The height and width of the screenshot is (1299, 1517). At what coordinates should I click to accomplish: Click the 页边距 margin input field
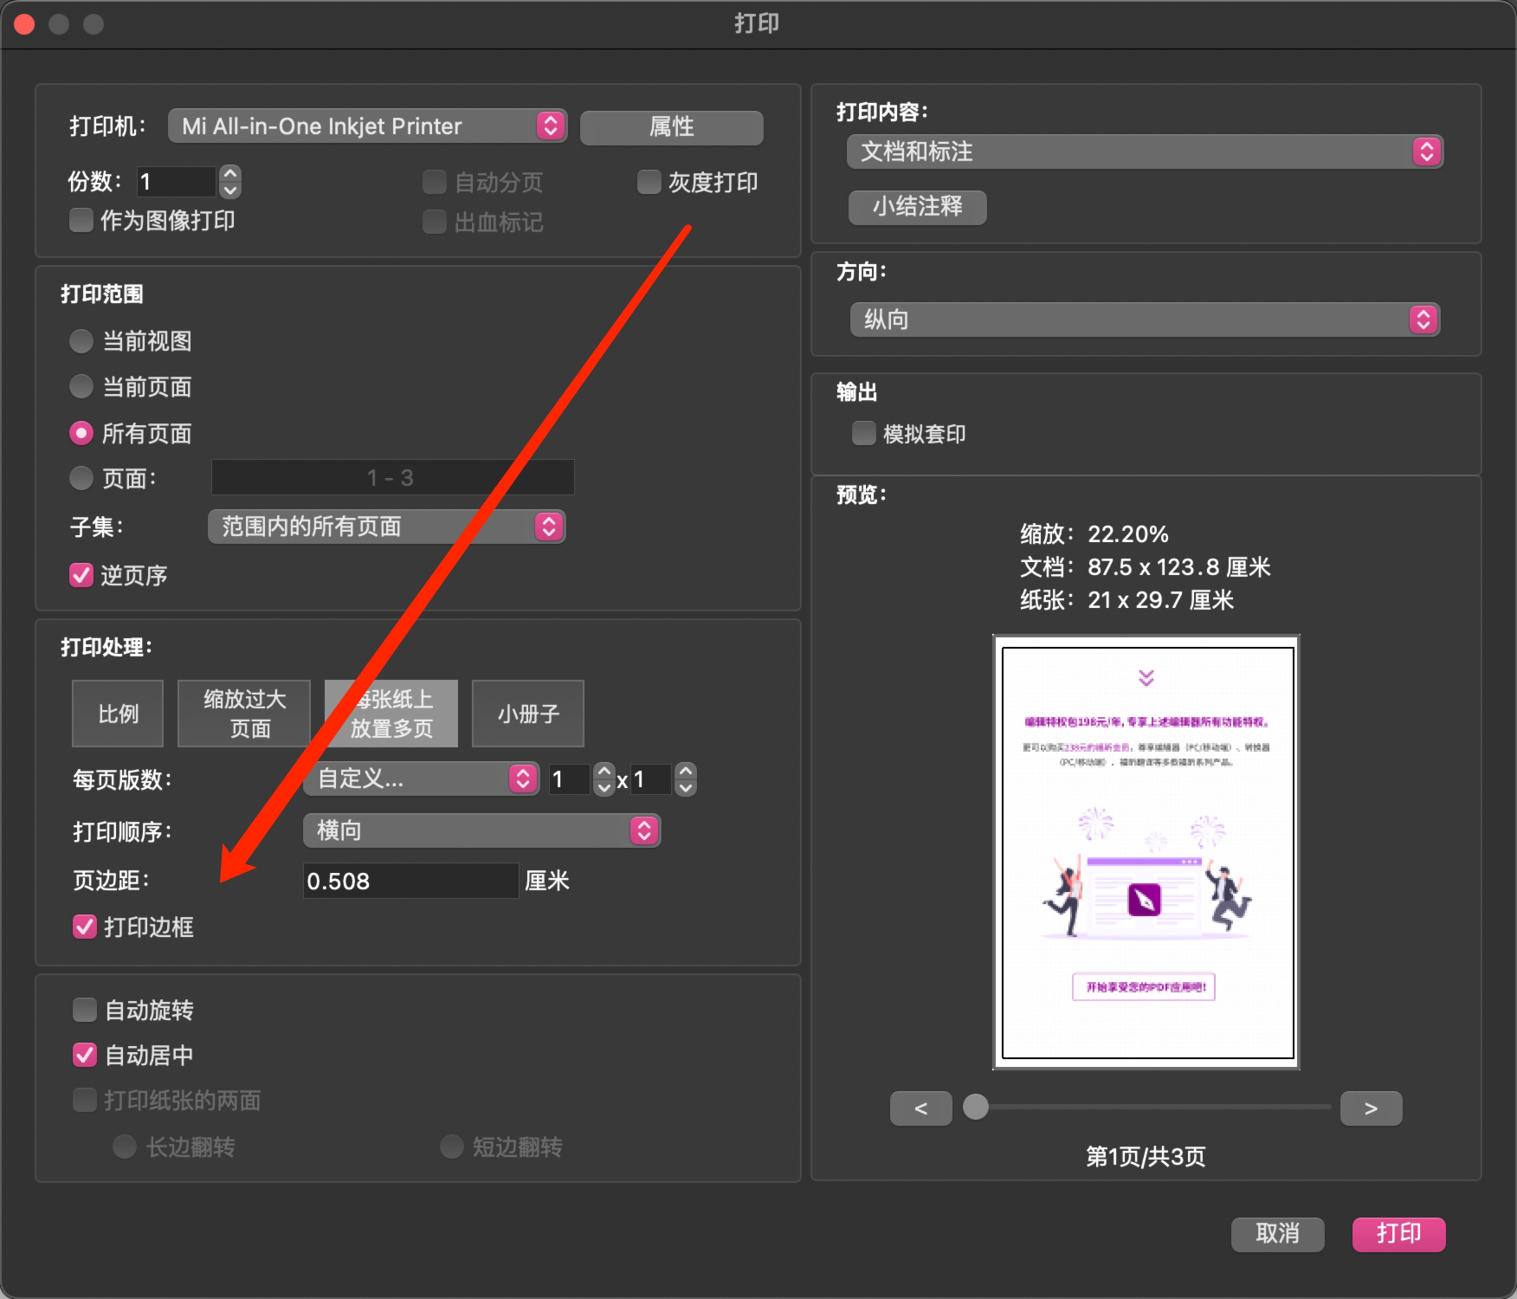tap(410, 881)
